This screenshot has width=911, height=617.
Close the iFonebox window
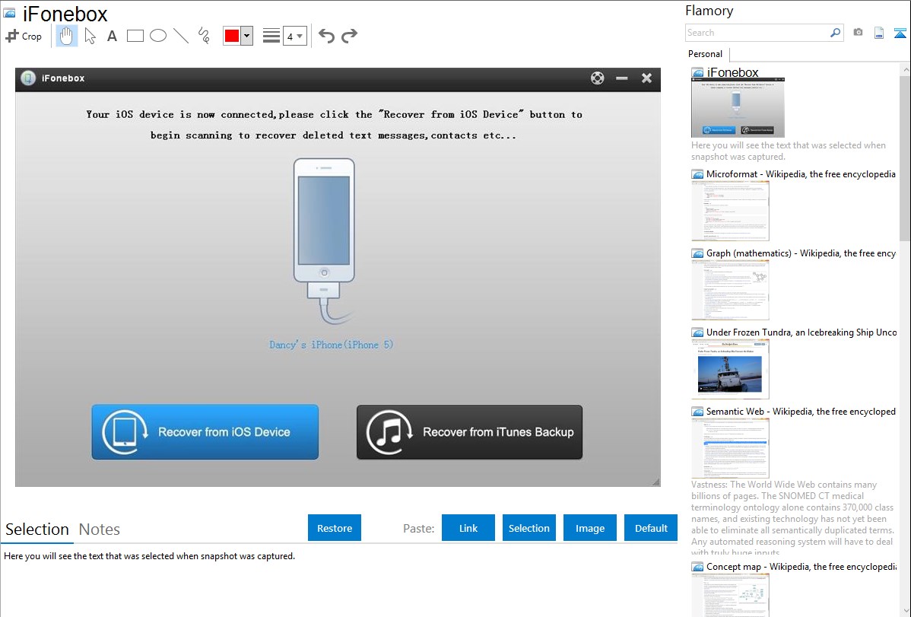[x=646, y=78]
